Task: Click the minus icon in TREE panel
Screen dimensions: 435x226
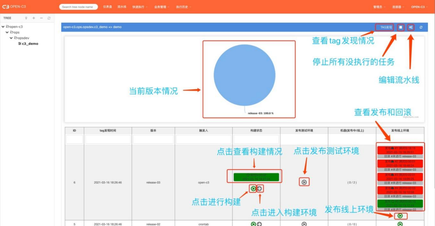Action: tap(41, 18)
